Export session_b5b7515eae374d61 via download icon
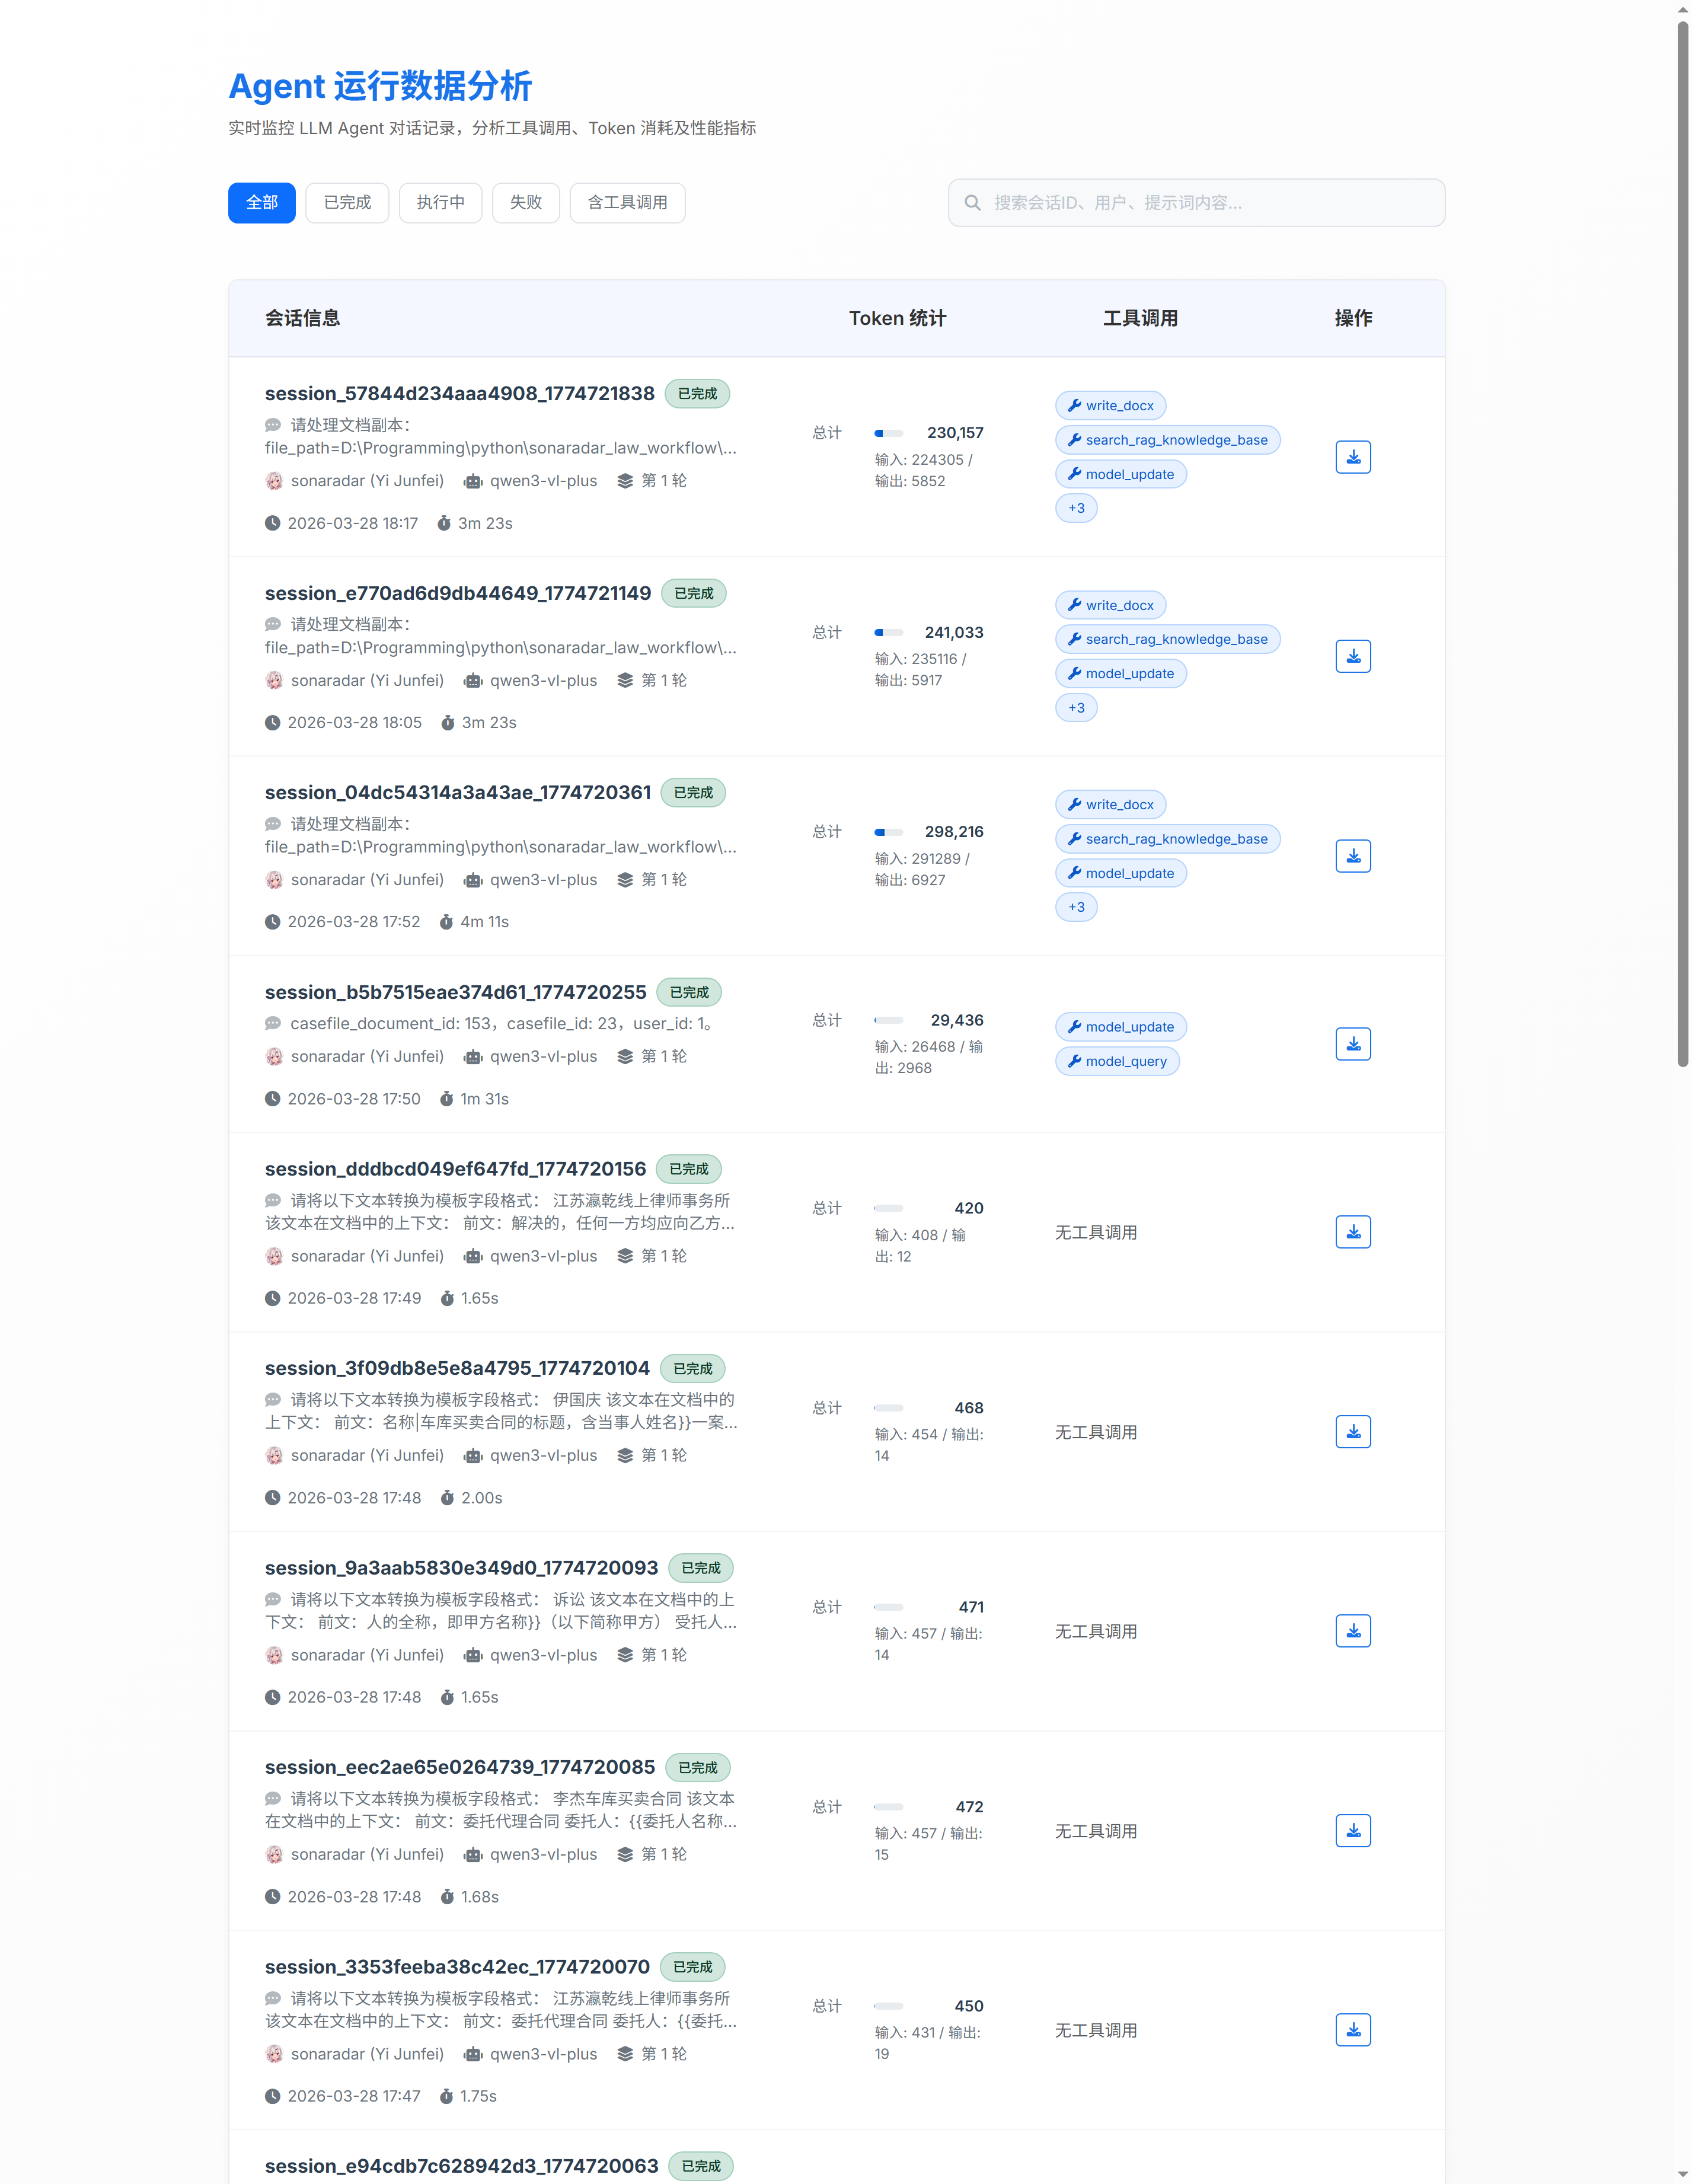1692x2184 pixels. [1352, 1044]
